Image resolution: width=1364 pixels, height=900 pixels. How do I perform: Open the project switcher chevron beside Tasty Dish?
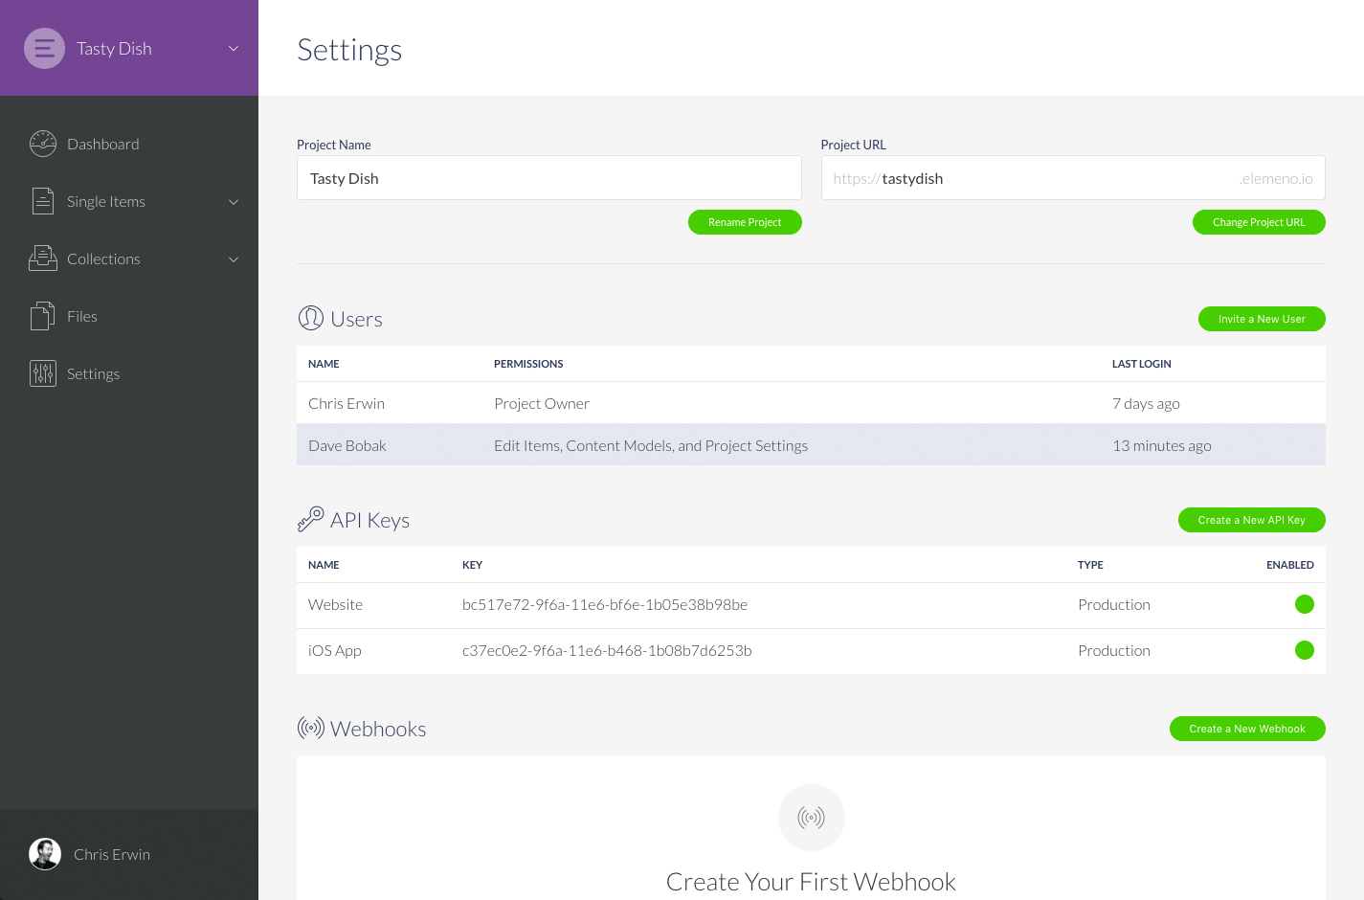click(234, 48)
